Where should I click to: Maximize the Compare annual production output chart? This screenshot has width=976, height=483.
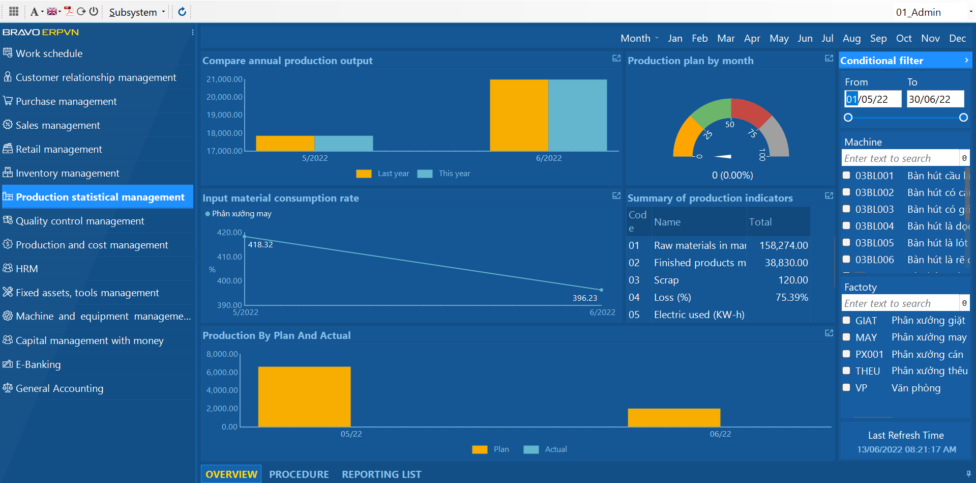pos(616,59)
